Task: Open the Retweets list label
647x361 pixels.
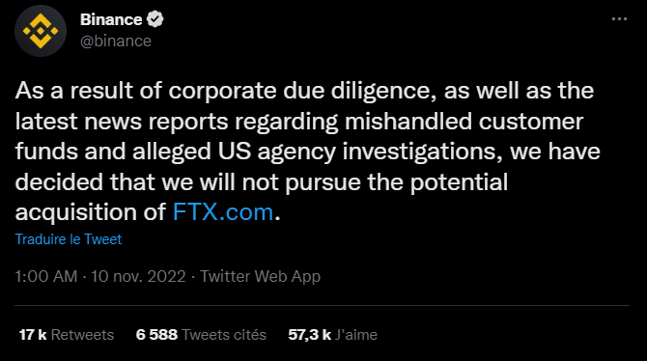Action: 82,335
